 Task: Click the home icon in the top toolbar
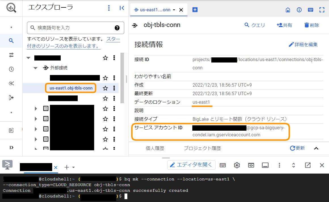coord(288,10)
